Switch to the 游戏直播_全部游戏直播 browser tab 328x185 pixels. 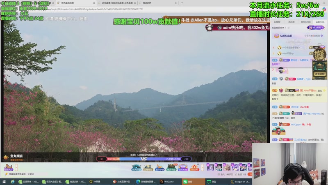tap(117, 3)
